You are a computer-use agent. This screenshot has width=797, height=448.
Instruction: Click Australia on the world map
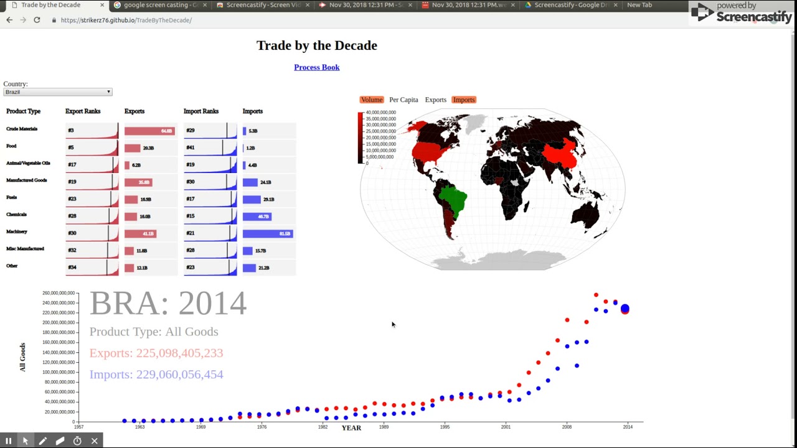[585, 214]
